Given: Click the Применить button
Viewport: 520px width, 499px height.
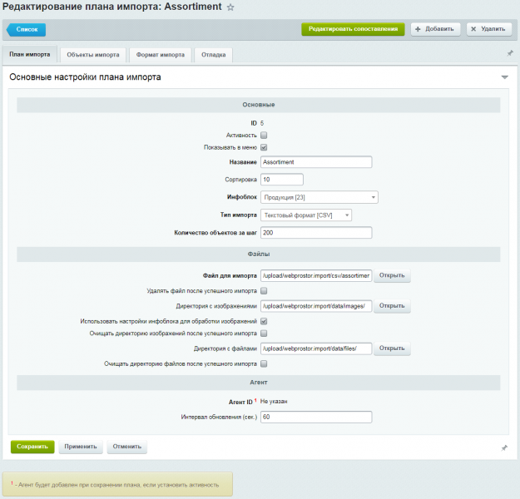Looking at the screenshot, I should pos(82,447).
